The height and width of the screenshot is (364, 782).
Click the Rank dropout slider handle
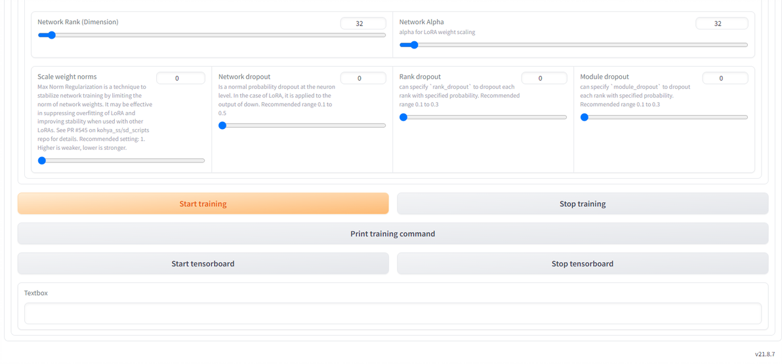tap(403, 117)
